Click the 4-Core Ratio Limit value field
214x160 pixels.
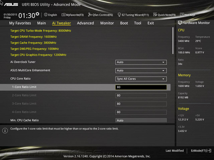point(141,112)
